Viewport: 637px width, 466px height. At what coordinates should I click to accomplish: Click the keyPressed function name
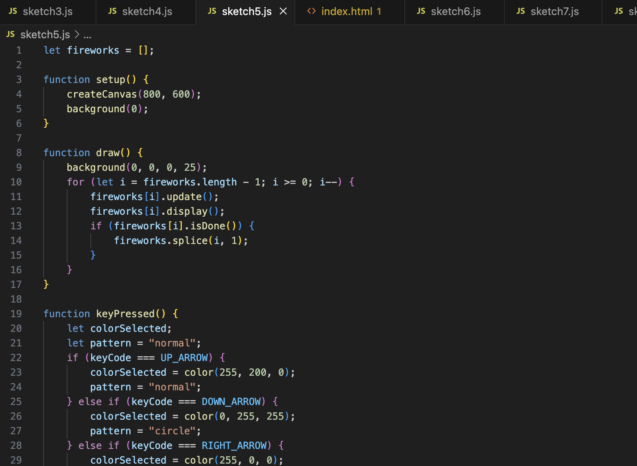pos(125,314)
